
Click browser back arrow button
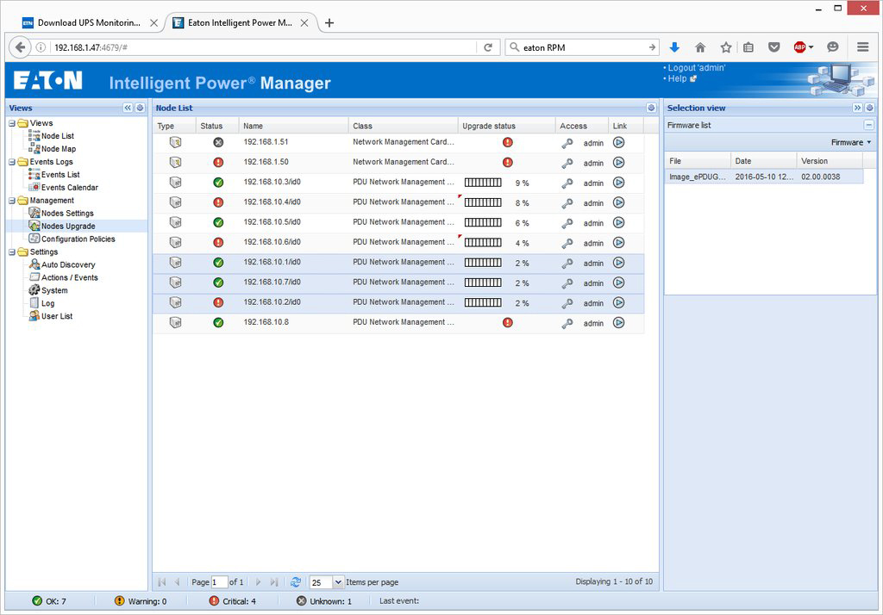click(x=21, y=47)
